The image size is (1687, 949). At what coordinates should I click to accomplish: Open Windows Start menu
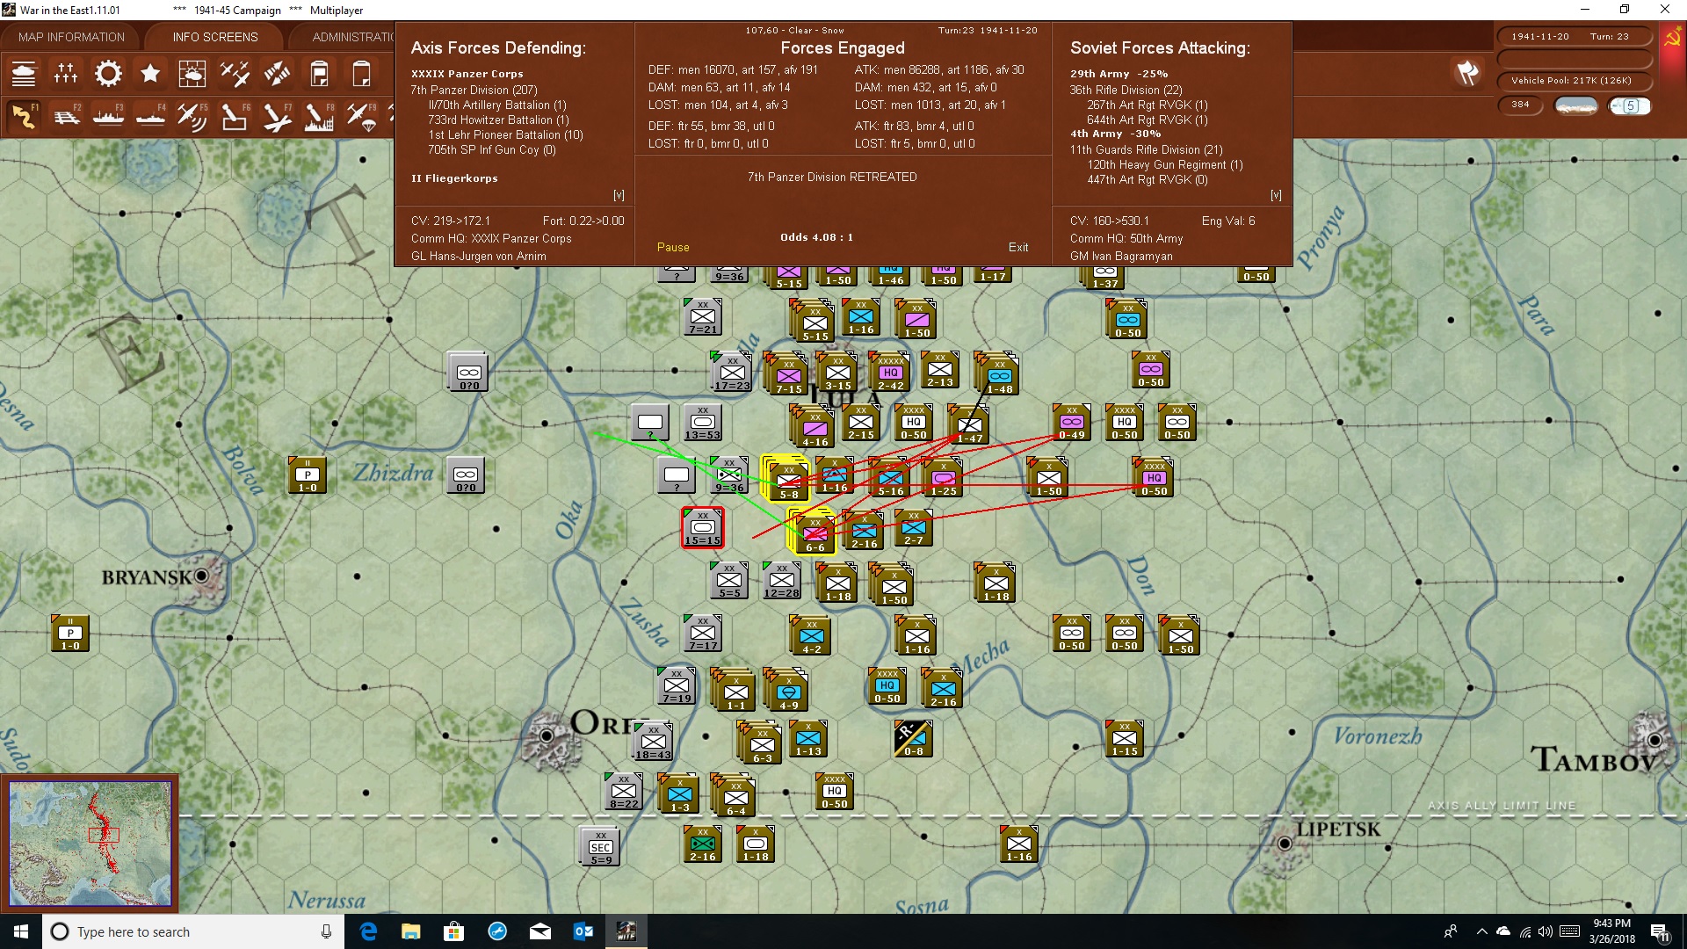[x=21, y=931]
